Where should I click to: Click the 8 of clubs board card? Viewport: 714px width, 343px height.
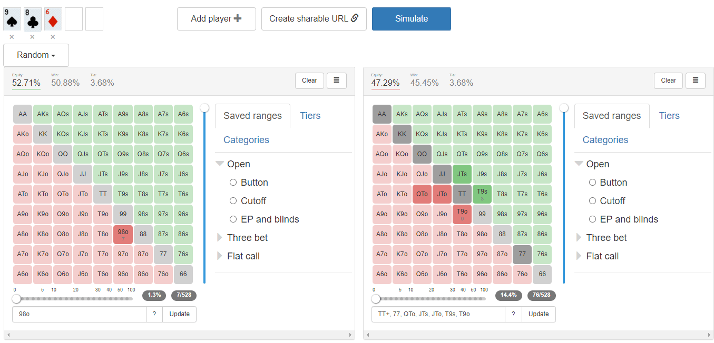click(x=32, y=19)
